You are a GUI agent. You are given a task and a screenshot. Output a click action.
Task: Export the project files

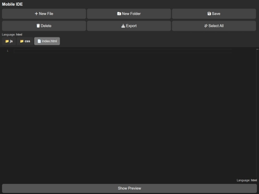(x=129, y=26)
